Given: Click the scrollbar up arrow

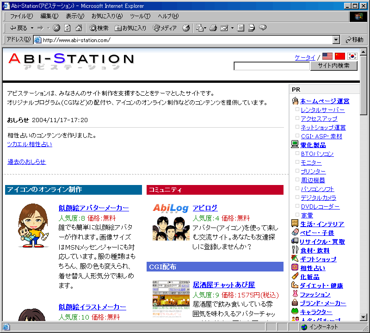Looking at the screenshot, I should coord(364,52).
